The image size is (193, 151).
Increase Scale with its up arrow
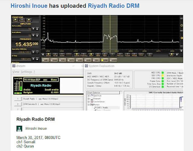(x=37, y=35)
